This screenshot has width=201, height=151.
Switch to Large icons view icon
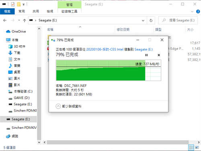[197, 147]
